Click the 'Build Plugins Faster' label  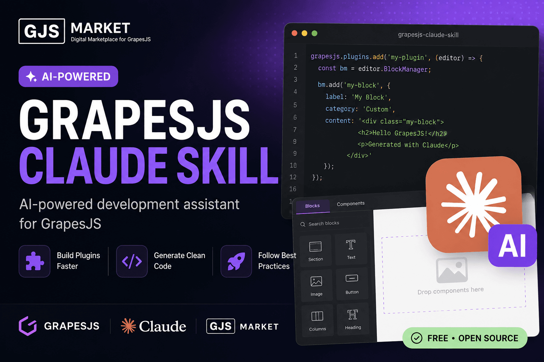coord(79,261)
